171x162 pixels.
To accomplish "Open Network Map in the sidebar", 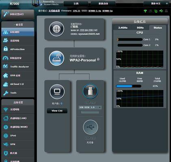I will pyautogui.click(x=18, y=32).
